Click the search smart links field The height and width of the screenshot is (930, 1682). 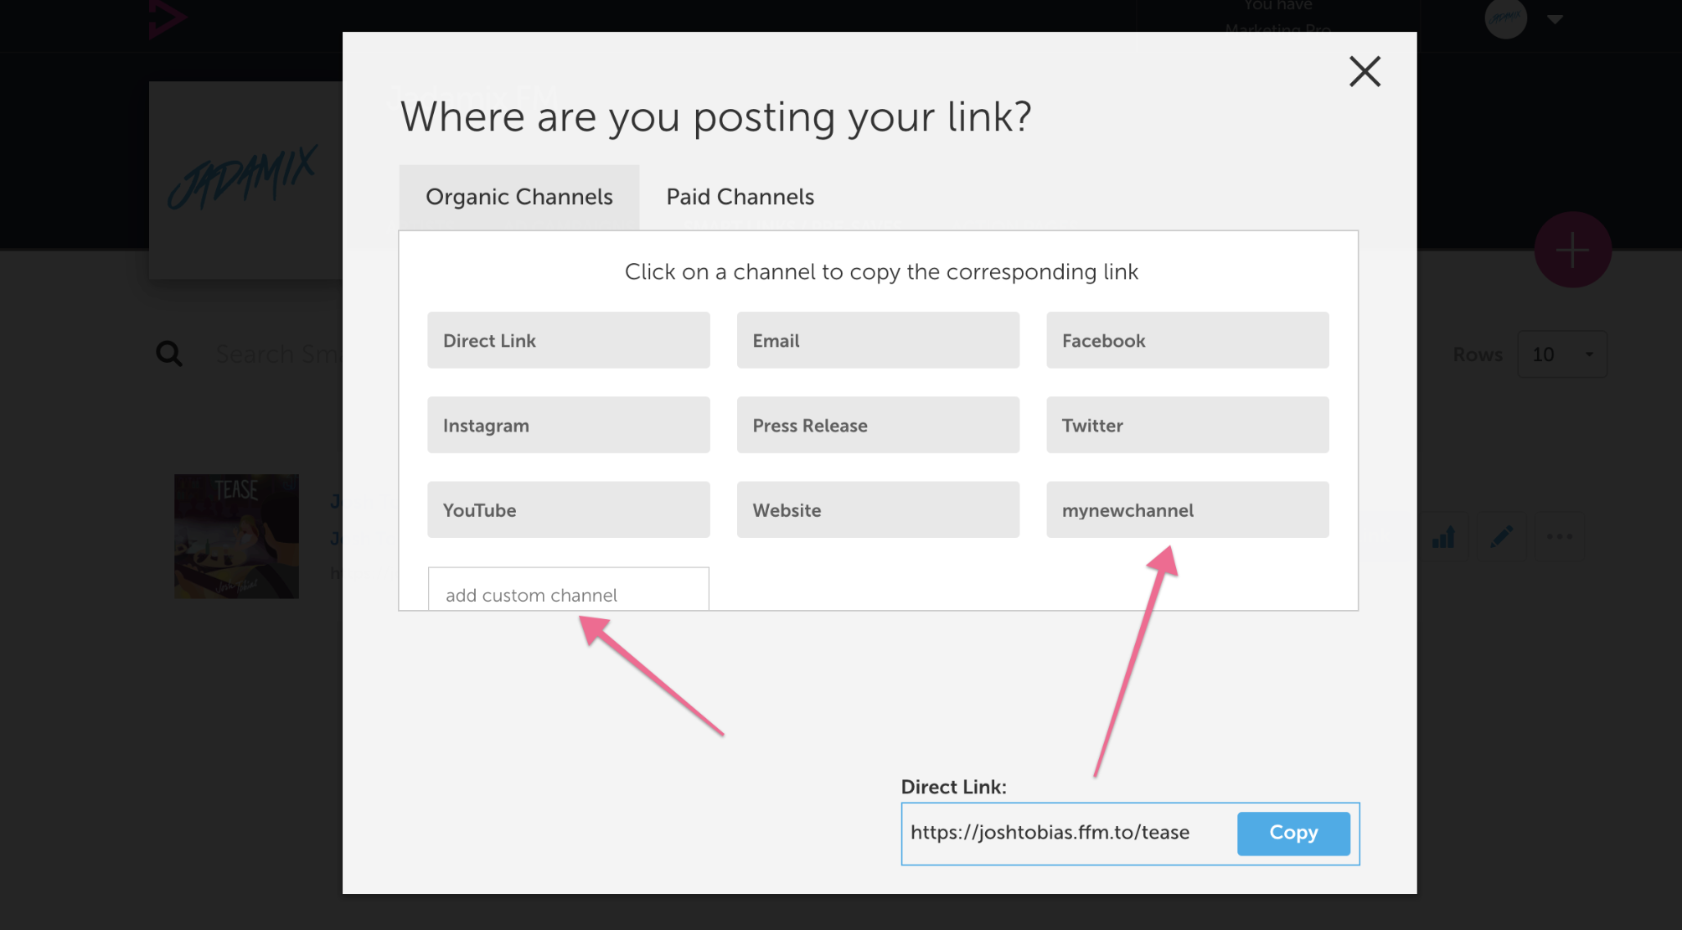click(278, 354)
